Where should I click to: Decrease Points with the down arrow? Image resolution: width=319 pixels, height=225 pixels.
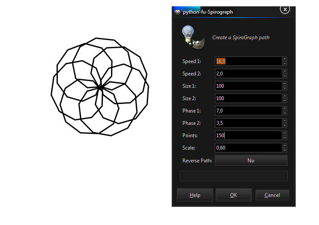pyautogui.click(x=285, y=138)
